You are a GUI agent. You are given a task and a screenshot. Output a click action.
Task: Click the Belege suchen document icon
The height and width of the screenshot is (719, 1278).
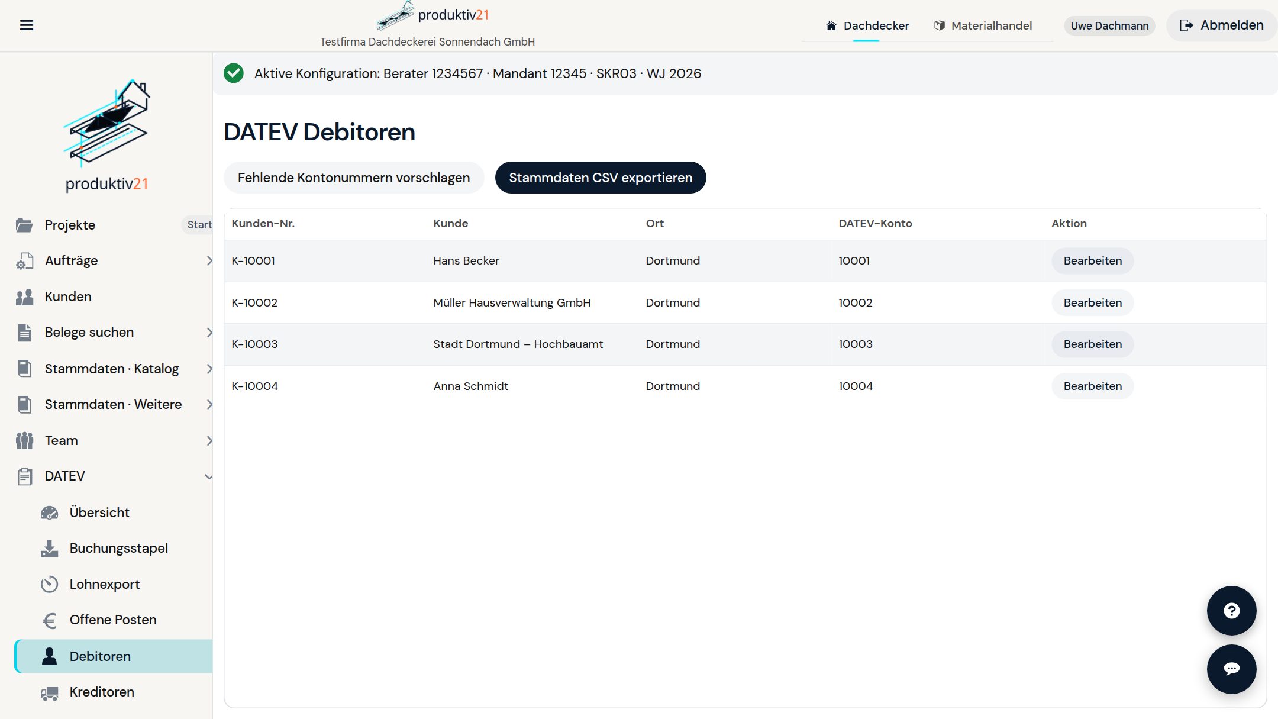point(24,333)
